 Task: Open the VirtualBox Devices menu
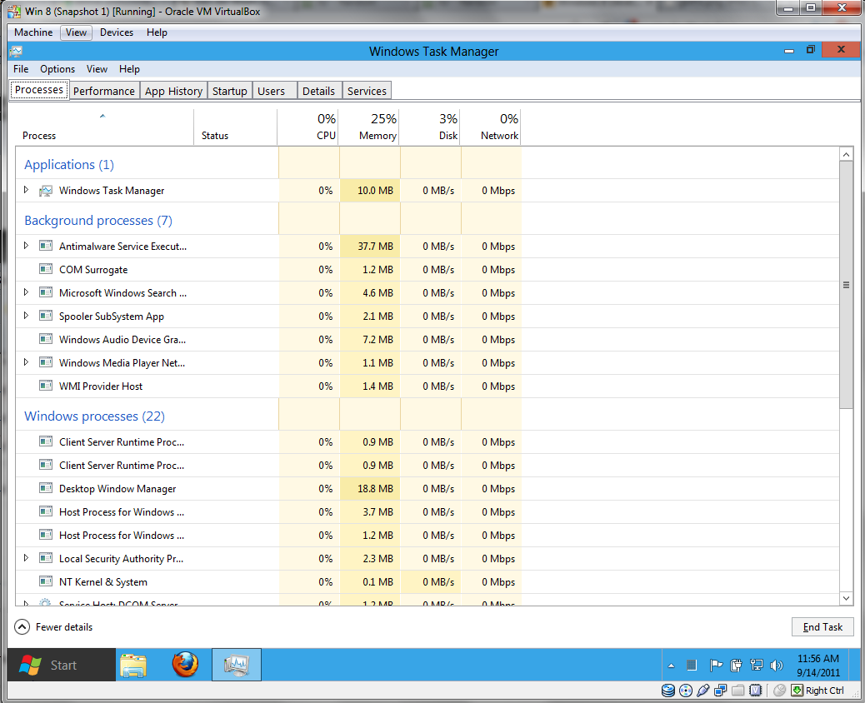pos(117,32)
